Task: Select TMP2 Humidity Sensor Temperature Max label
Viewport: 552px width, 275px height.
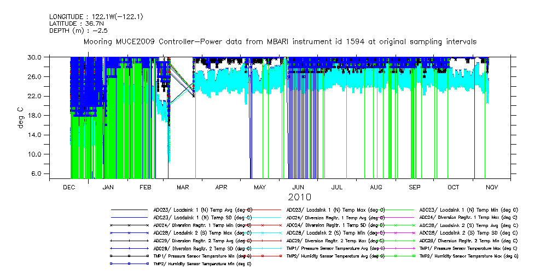Action: tap(468, 255)
